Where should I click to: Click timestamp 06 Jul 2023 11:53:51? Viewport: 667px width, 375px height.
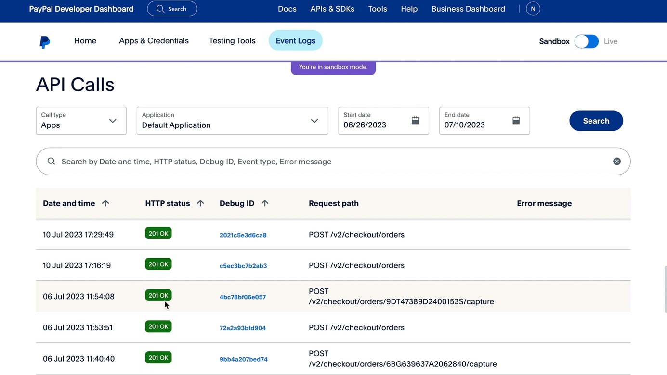[78, 328]
